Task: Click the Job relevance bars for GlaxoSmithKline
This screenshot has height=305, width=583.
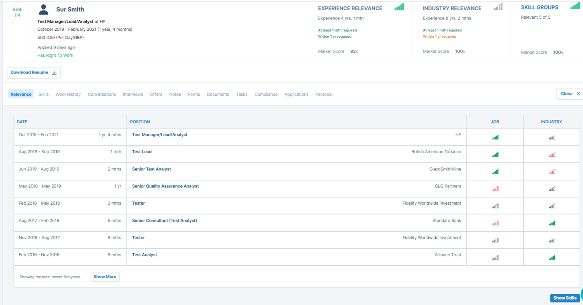Action: pos(495,172)
